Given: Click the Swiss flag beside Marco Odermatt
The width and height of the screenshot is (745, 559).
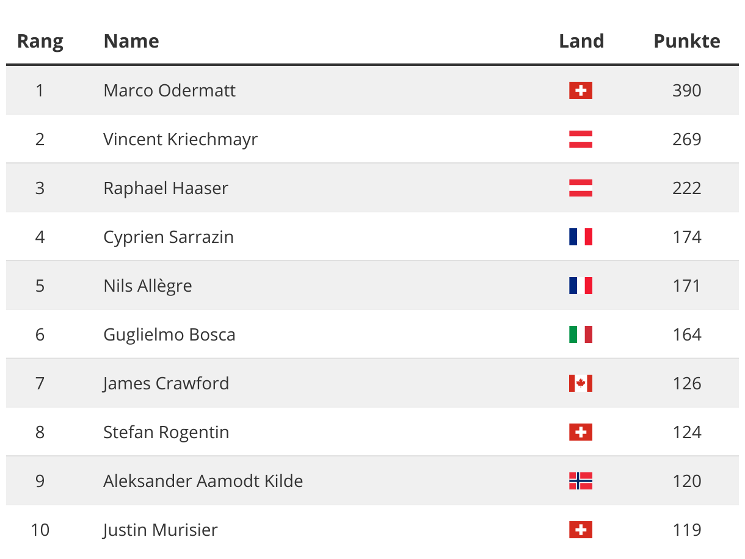Looking at the screenshot, I should (581, 90).
